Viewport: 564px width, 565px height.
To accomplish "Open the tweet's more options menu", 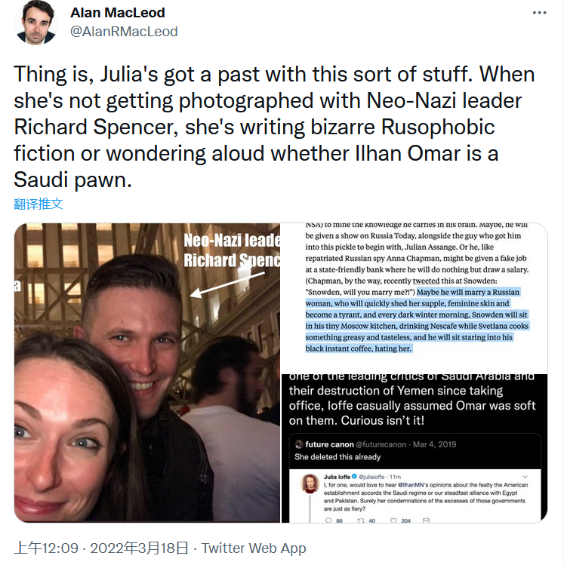I will pyautogui.click(x=539, y=13).
